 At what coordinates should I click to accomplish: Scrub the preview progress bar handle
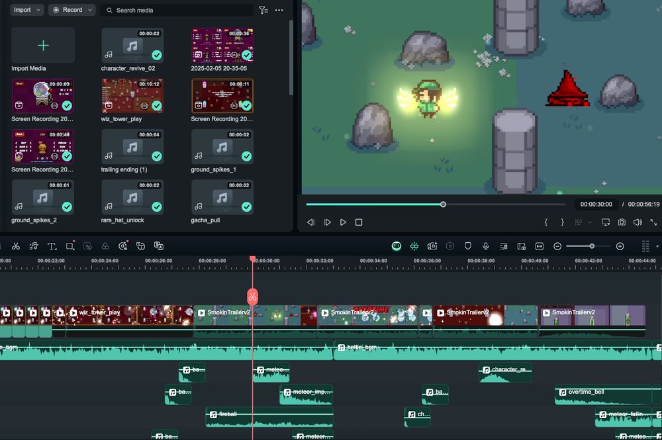click(443, 204)
